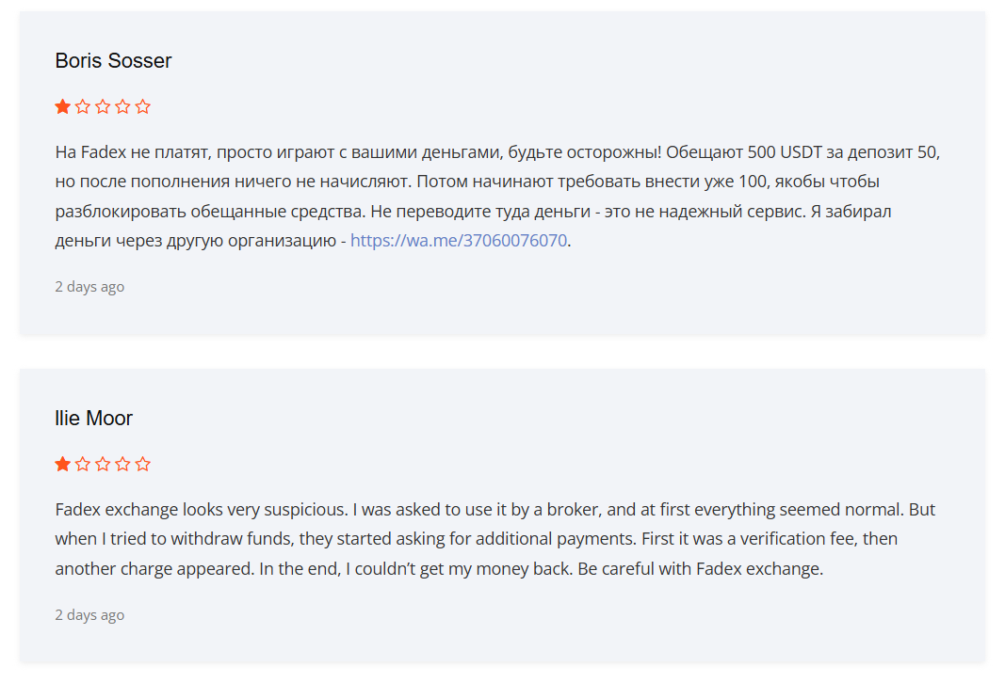Screen dimensions: 1005x682
Task: Click the reviewer name Boris Sosser
Action: (x=113, y=61)
